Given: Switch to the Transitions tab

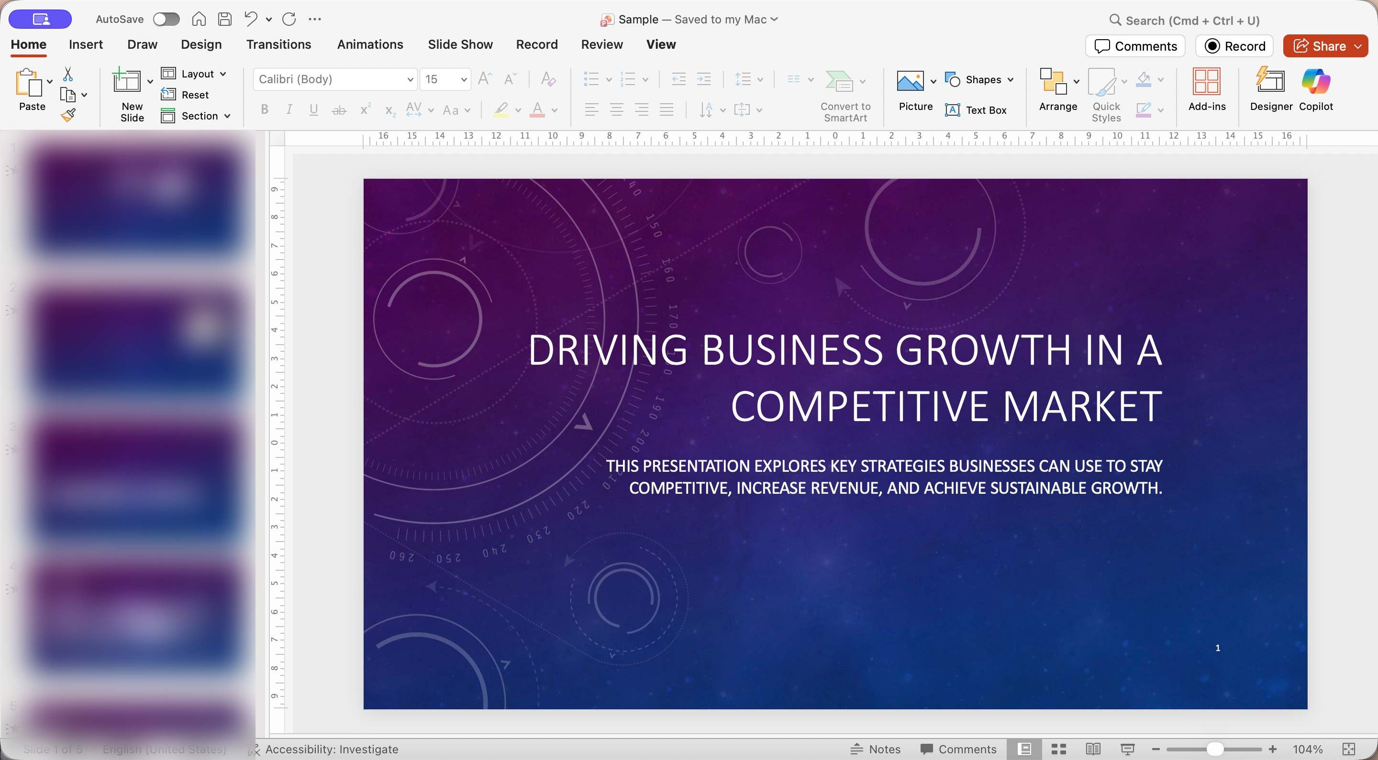Looking at the screenshot, I should point(278,44).
